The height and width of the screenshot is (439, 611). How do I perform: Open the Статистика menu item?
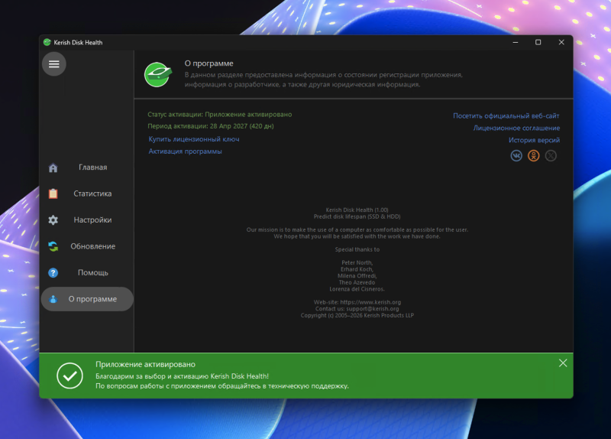[87, 193]
